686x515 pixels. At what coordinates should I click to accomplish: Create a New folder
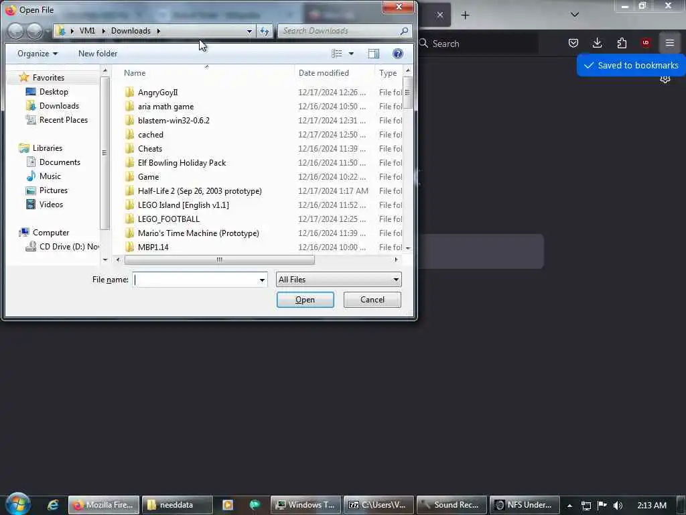pyautogui.click(x=98, y=54)
